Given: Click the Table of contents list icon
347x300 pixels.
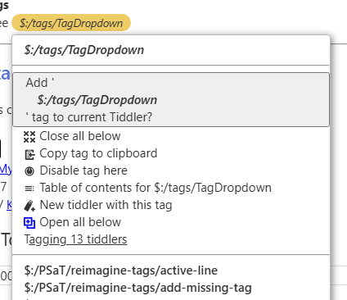Looking at the screenshot, I should click(x=29, y=189).
